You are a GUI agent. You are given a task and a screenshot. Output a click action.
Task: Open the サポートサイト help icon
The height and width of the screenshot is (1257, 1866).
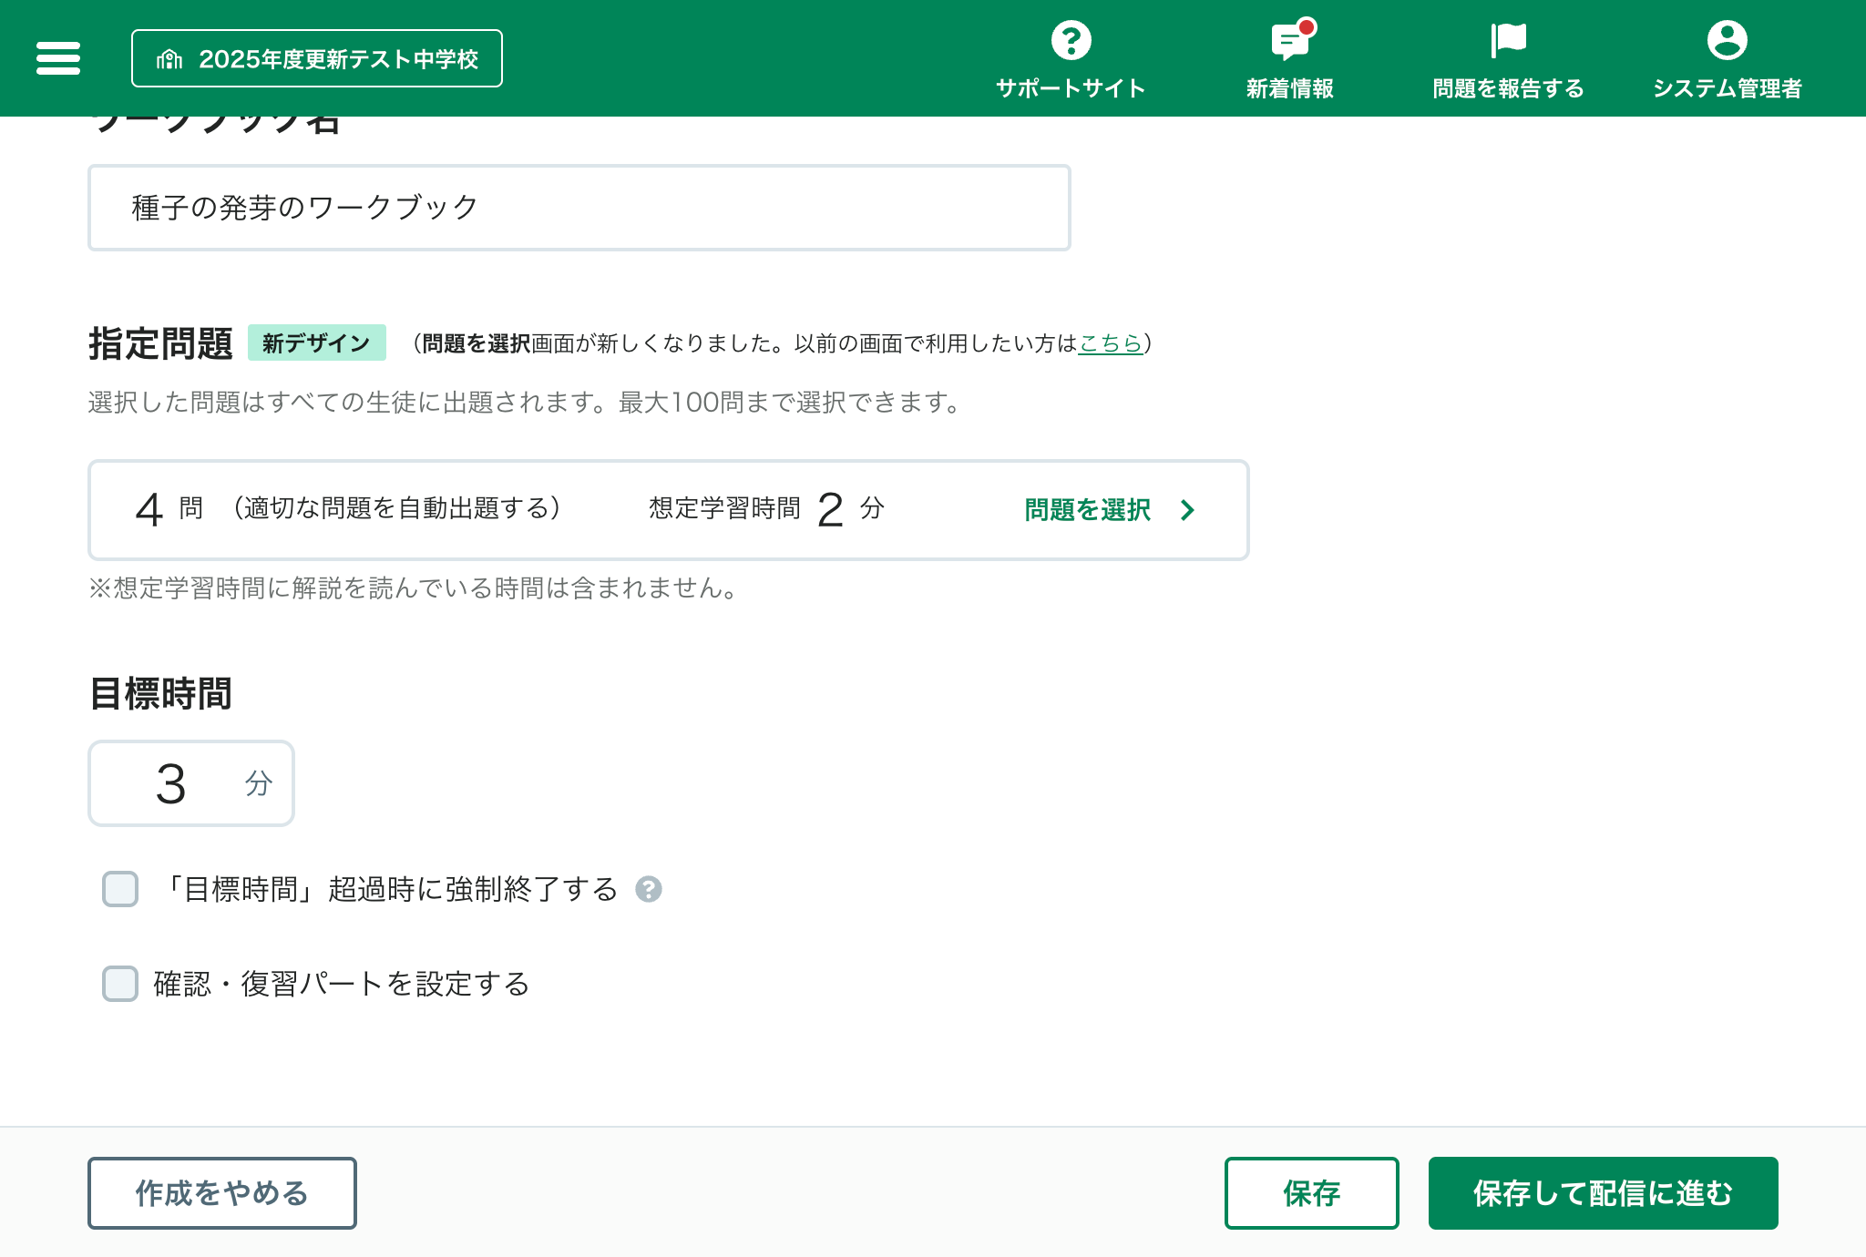coord(1071,40)
